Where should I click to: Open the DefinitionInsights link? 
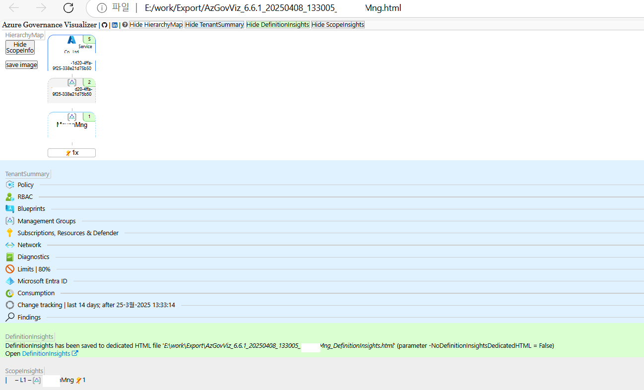pyautogui.click(x=46, y=354)
